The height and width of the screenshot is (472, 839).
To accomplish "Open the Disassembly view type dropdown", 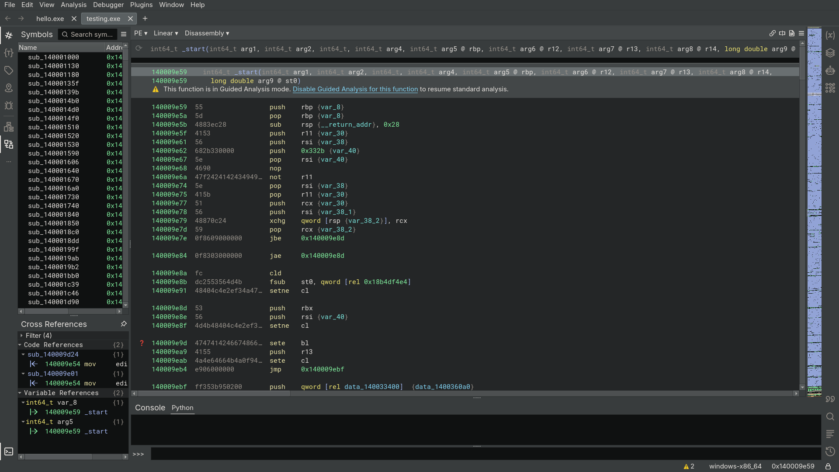I will (x=207, y=33).
